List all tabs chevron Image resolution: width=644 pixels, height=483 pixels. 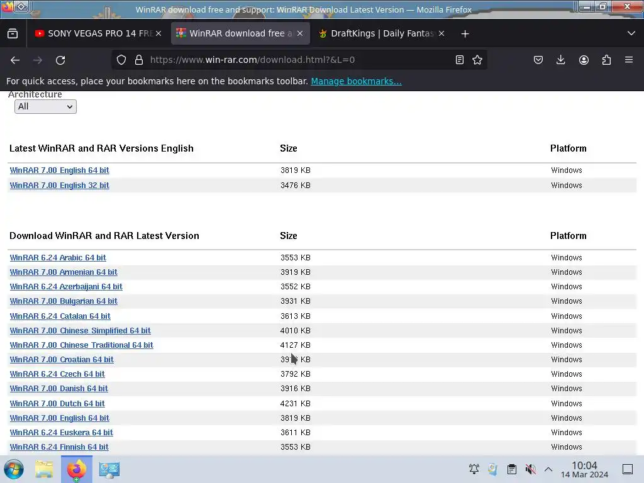[631, 33]
